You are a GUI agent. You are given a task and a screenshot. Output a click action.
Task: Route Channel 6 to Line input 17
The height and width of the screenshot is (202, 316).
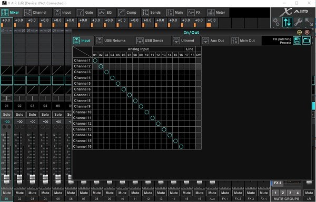(x=187, y=89)
